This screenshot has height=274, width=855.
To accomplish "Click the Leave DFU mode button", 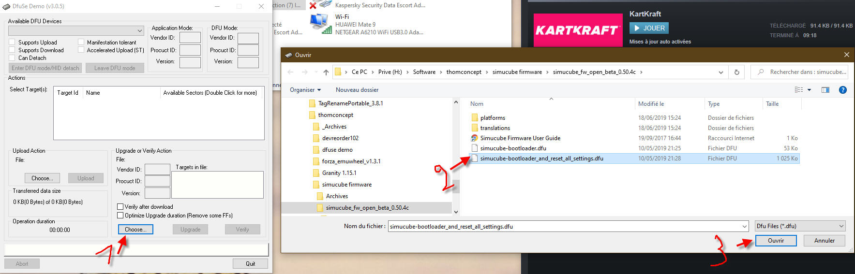I will coord(115,68).
